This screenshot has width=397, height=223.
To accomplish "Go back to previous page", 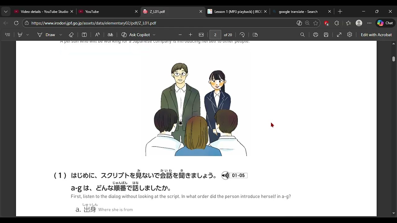I will (x=6, y=23).
